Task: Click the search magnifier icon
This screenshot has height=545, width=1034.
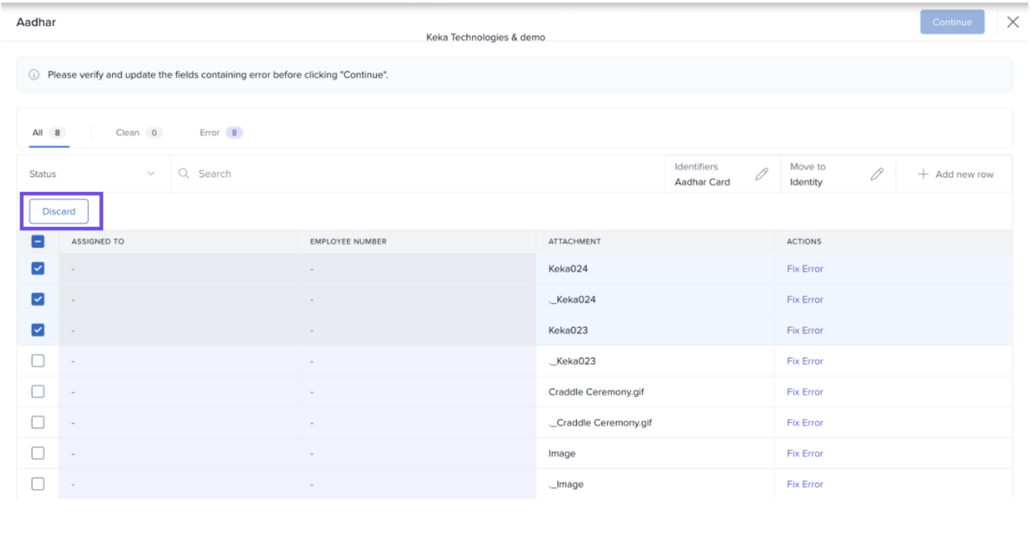Action: [x=184, y=174]
